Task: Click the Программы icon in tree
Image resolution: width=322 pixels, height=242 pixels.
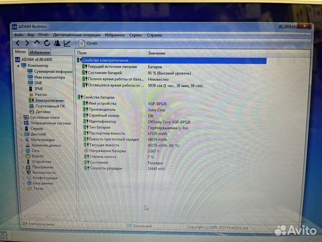Action: (28, 167)
